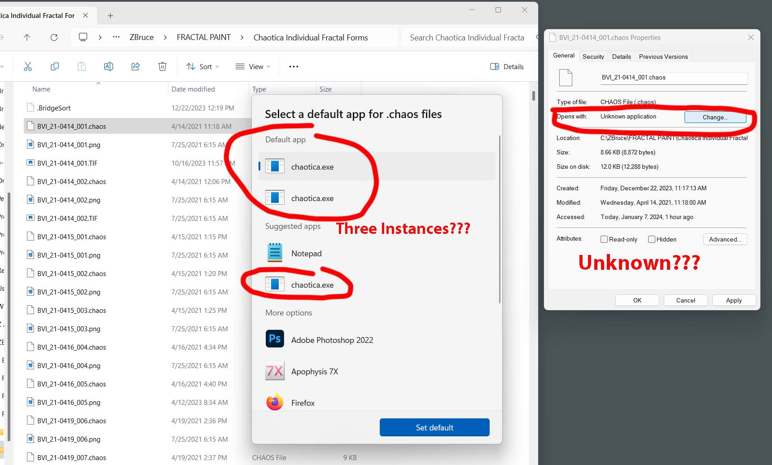
Task: Click the app list dialog scrollbar
Action: pyautogui.click(x=499, y=219)
